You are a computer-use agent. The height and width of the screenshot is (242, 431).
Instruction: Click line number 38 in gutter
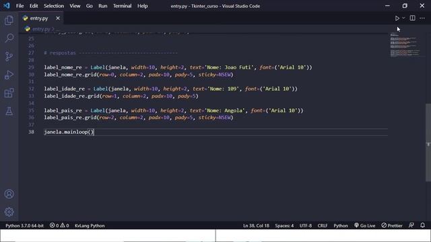tap(31, 132)
